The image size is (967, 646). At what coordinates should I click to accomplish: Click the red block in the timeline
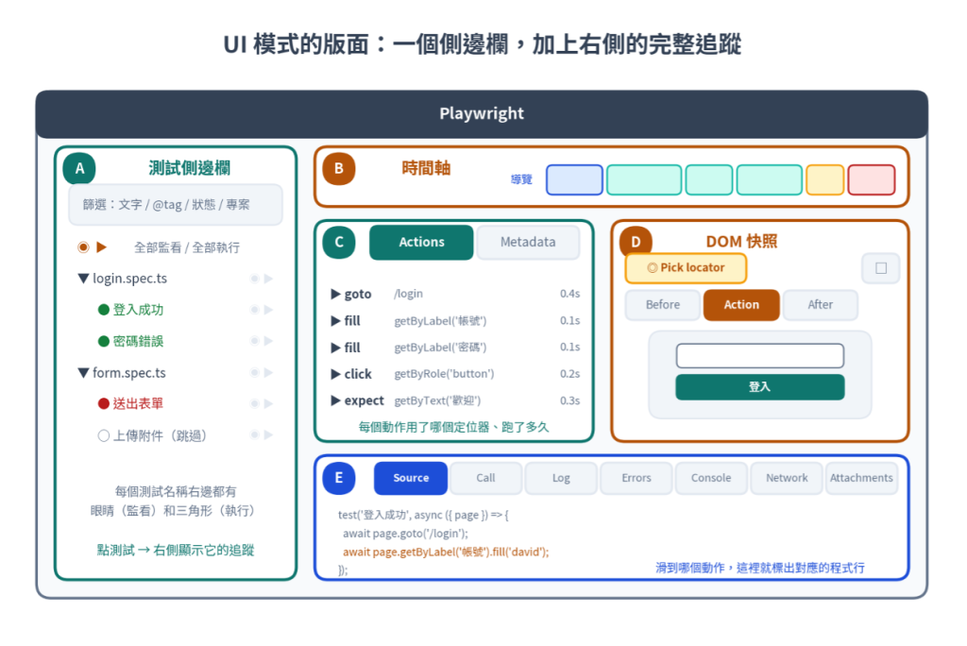point(871,179)
